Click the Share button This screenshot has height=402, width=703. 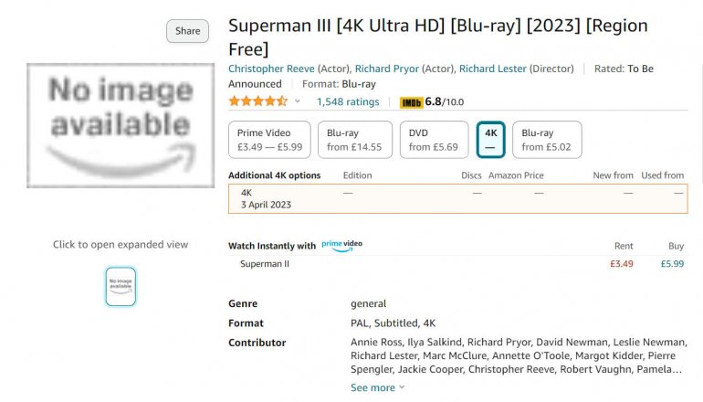coord(187,31)
